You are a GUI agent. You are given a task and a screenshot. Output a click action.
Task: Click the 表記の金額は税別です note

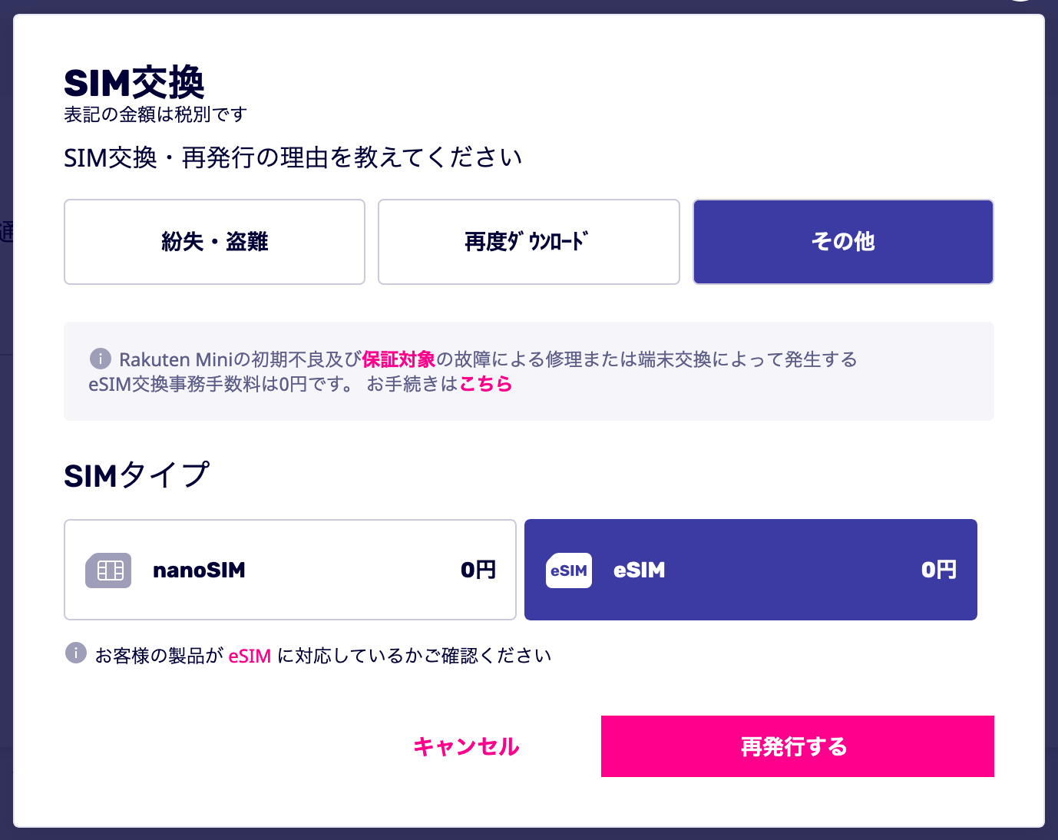155,114
